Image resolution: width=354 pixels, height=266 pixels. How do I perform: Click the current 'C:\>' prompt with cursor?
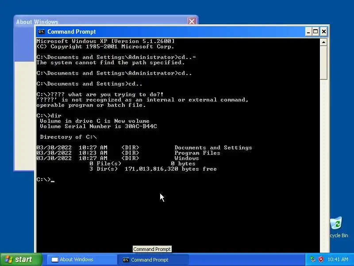pos(46,180)
